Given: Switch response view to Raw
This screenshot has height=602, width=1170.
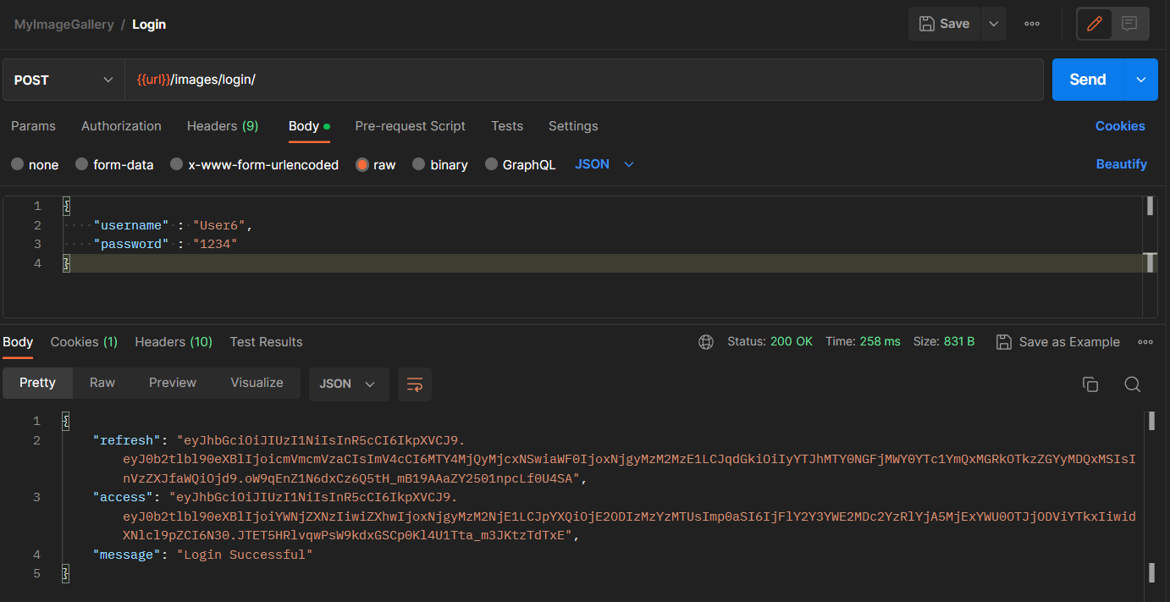Looking at the screenshot, I should [x=102, y=383].
